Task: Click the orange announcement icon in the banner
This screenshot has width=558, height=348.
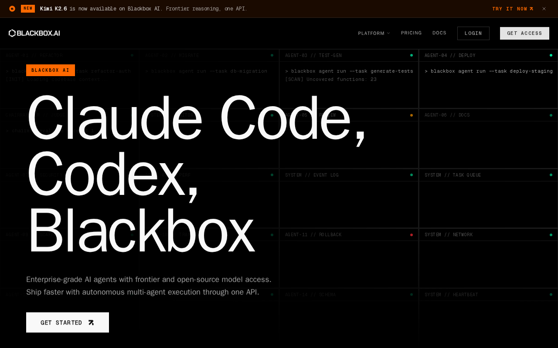Action: (x=12, y=9)
